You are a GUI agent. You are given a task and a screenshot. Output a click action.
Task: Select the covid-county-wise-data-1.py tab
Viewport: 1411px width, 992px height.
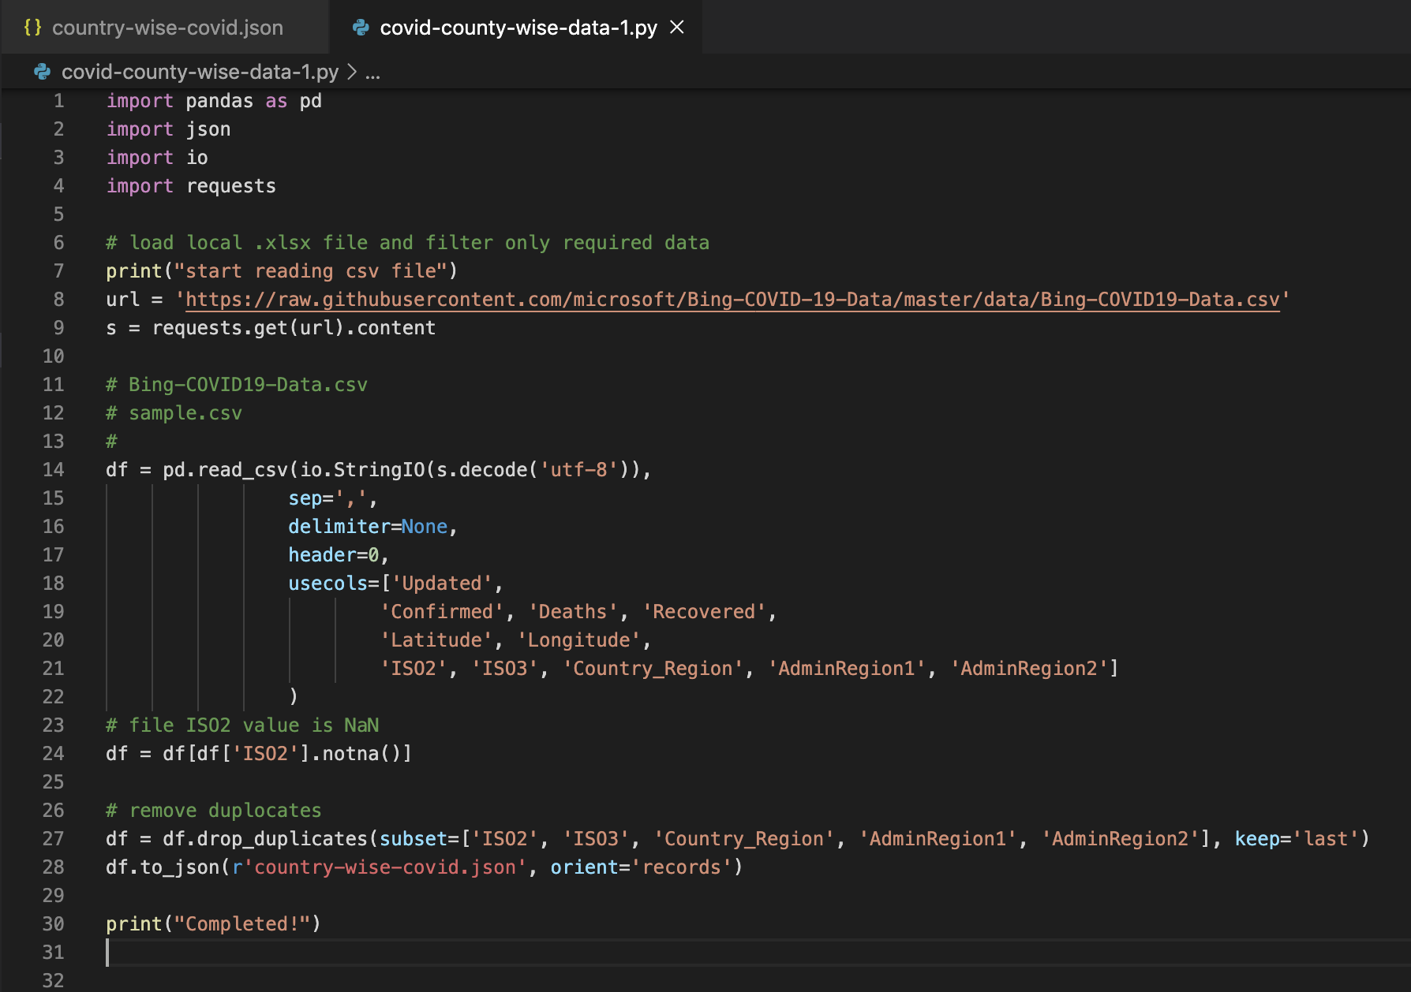tap(518, 28)
